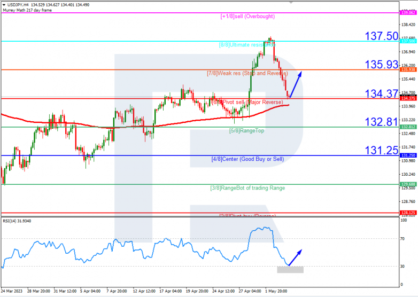Click the large 135.93 level annotation
Image resolution: width=418 pixels, height=297 pixels.
coord(381,65)
